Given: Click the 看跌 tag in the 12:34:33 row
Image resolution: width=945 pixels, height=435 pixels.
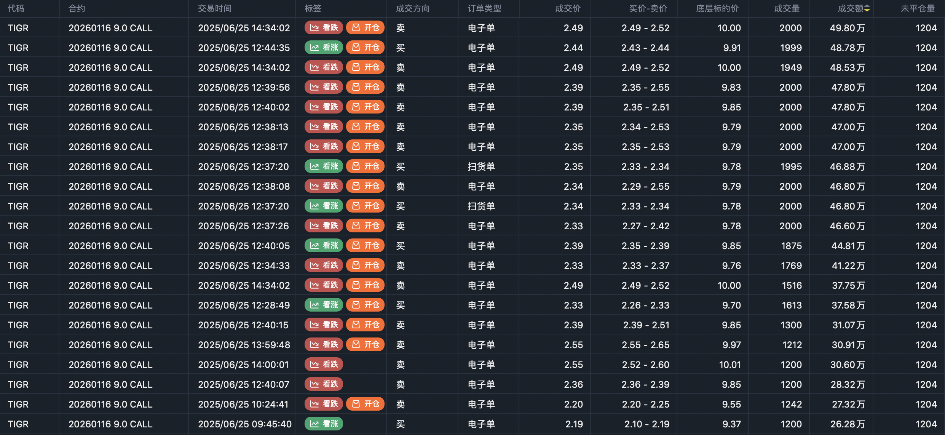Looking at the screenshot, I should click(324, 265).
